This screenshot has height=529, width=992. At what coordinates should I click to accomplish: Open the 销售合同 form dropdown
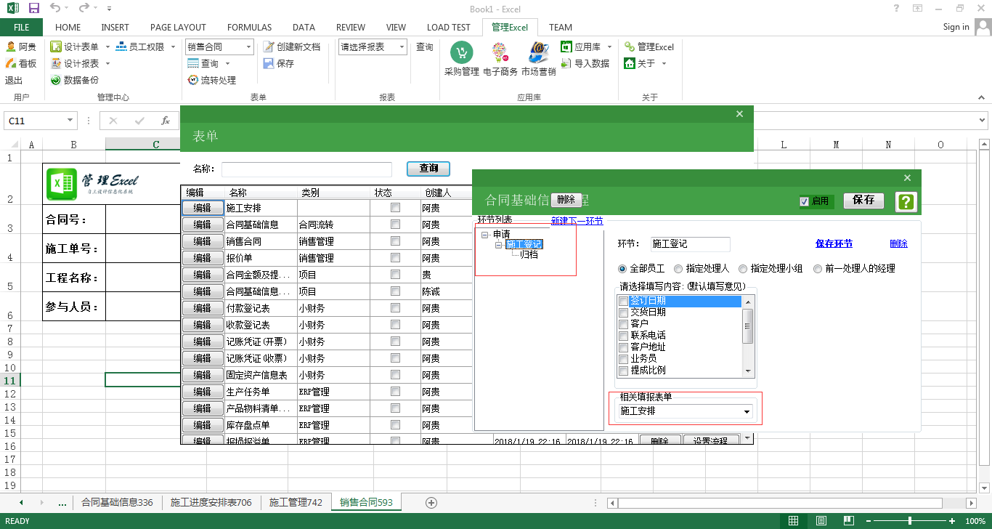(x=248, y=47)
